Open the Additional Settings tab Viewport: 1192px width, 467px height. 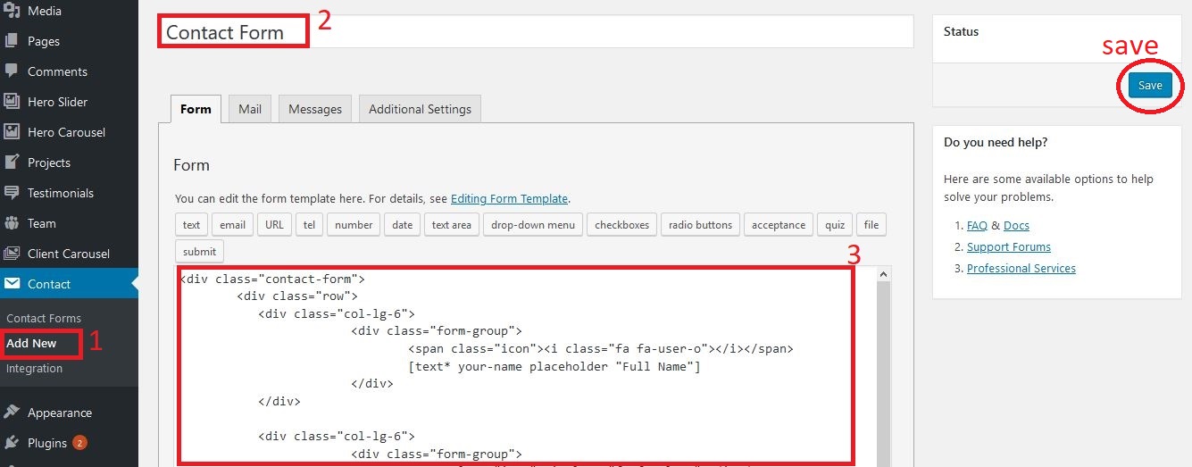click(420, 109)
